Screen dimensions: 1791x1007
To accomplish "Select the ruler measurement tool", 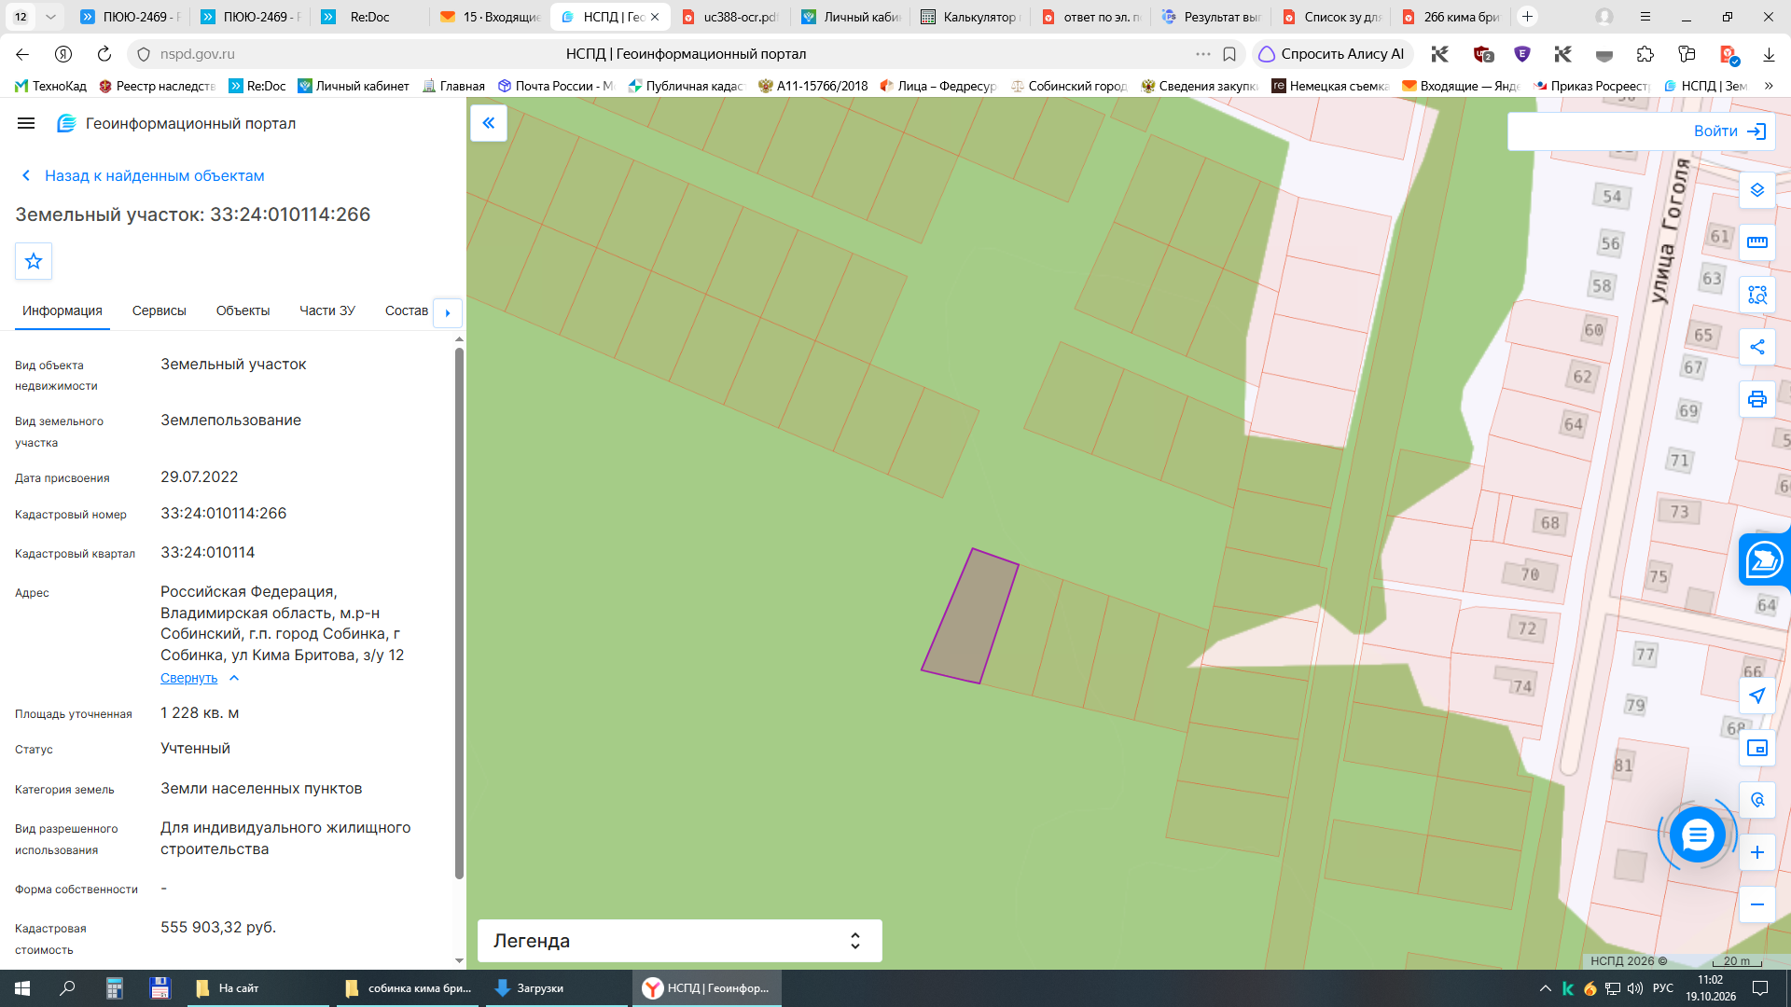I will tap(1757, 242).
